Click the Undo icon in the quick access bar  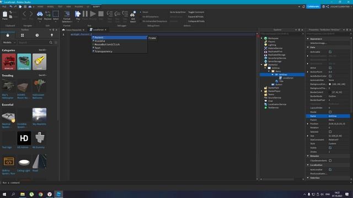coord(10,7)
